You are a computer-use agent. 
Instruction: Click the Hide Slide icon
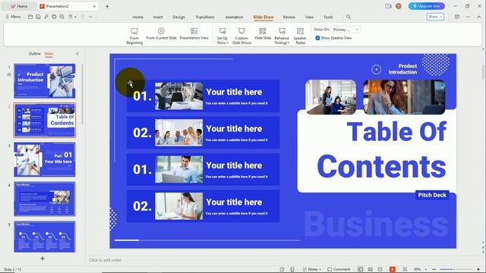263,31
